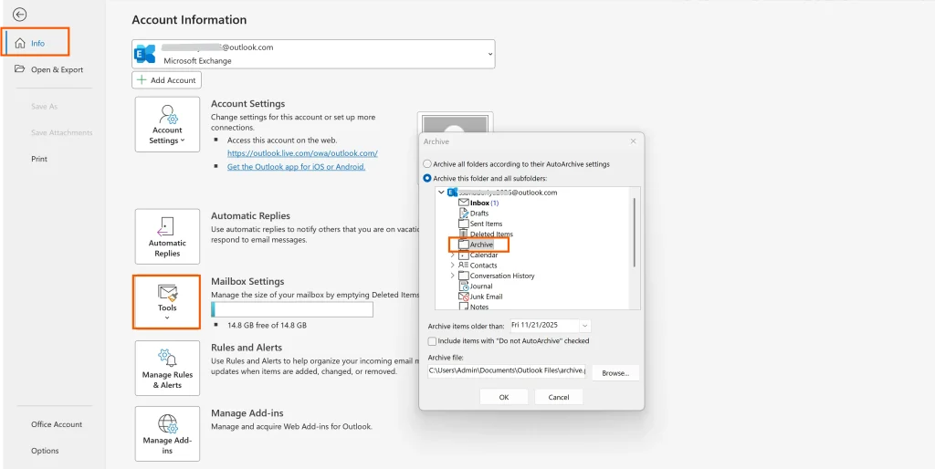Viewport: 935px width, 469px height.
Task: Select the Deleted Items folder
Action: click(486, 234)
